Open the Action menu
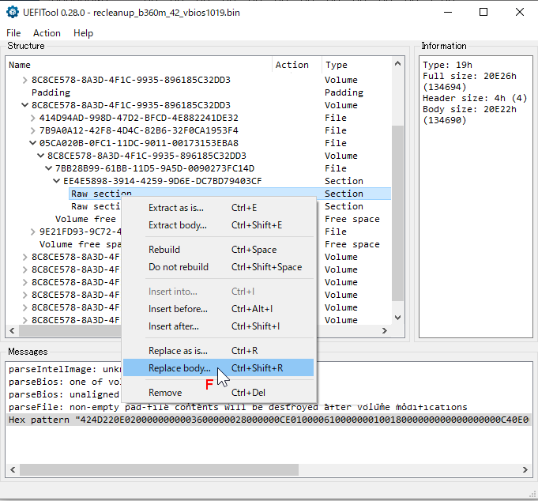This screenshot has height=501, width=538. pos(47,33)
